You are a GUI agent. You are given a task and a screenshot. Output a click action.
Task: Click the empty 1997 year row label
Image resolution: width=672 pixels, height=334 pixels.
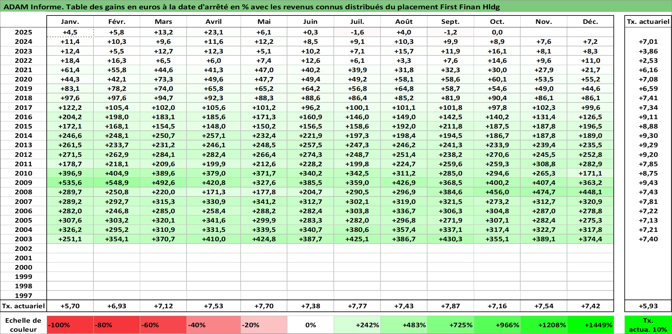(24, 295)
